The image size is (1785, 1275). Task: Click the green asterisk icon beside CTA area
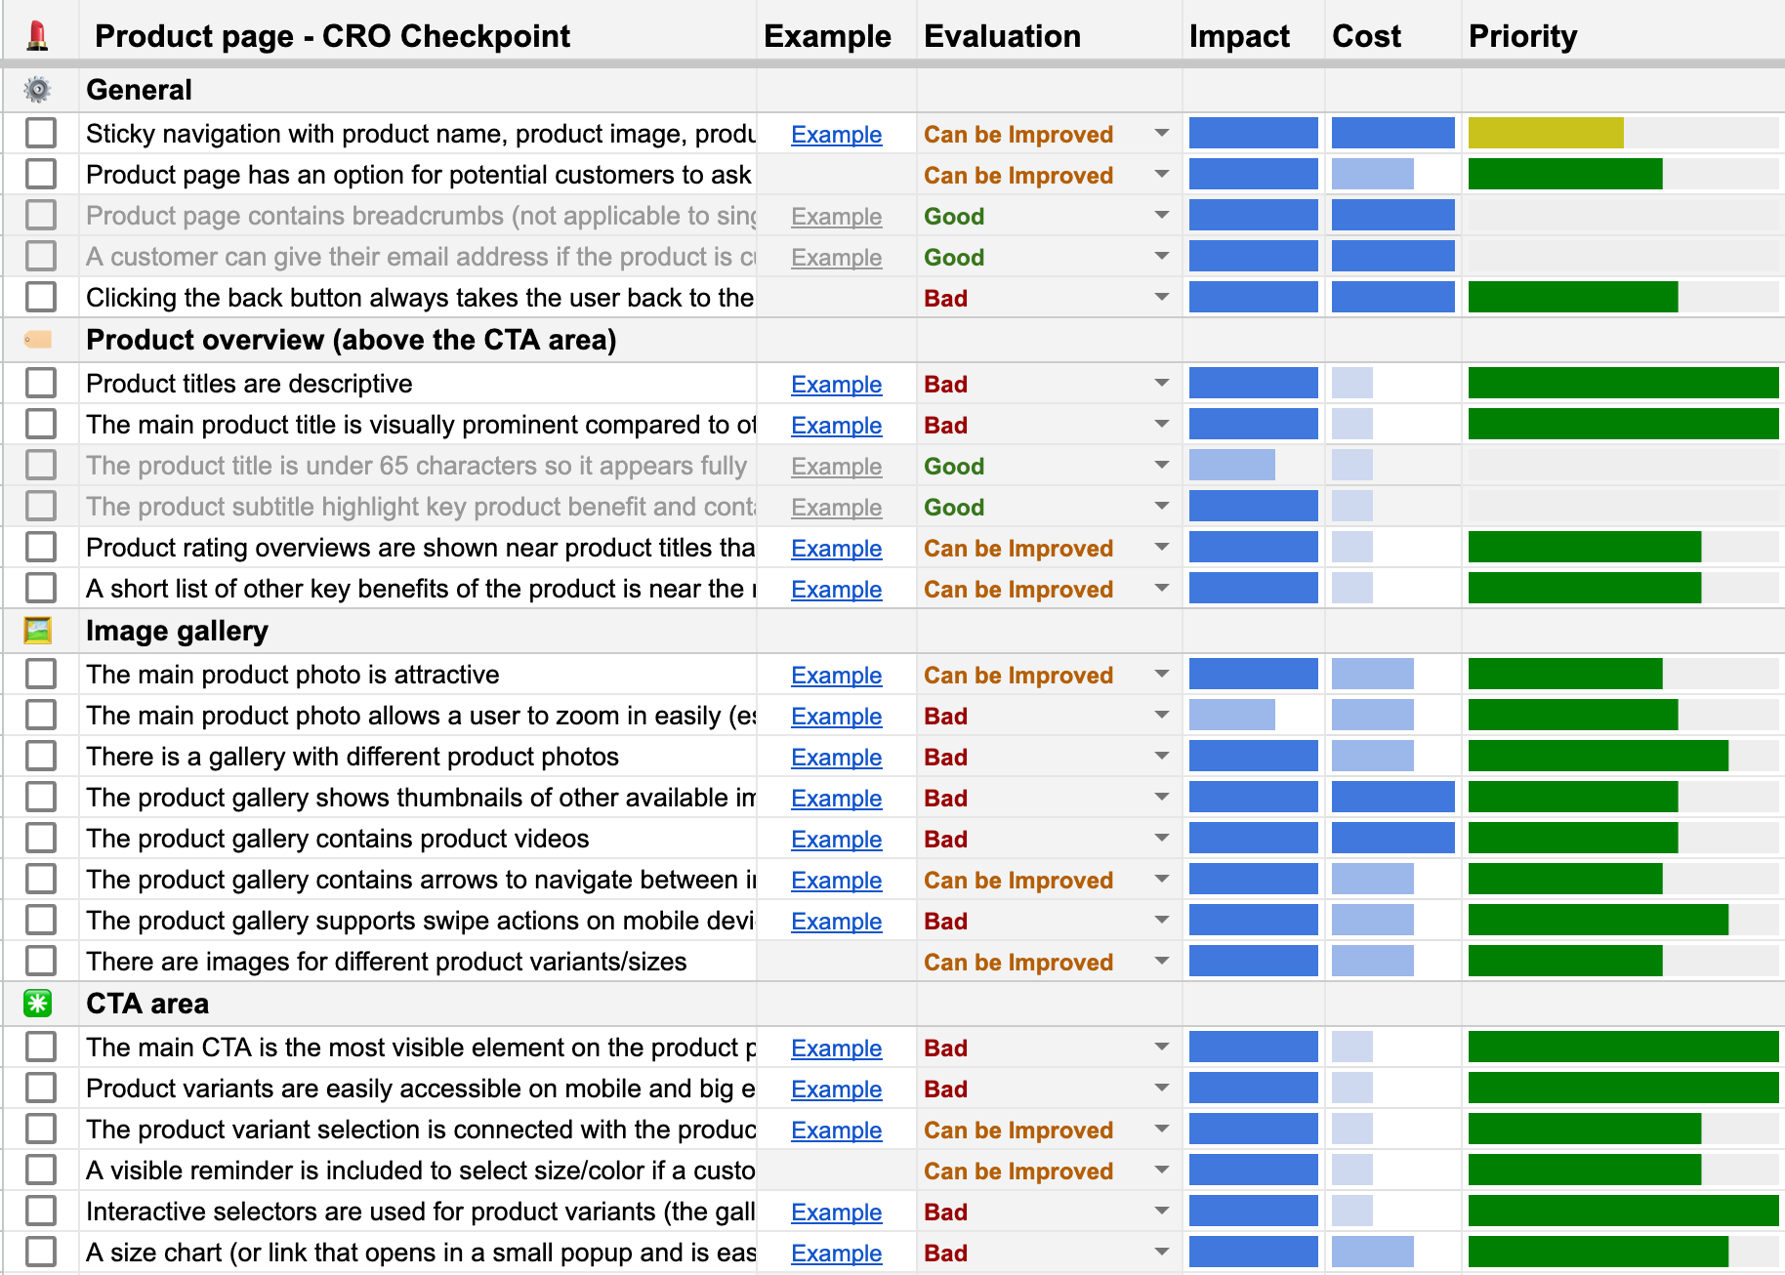38,1003
